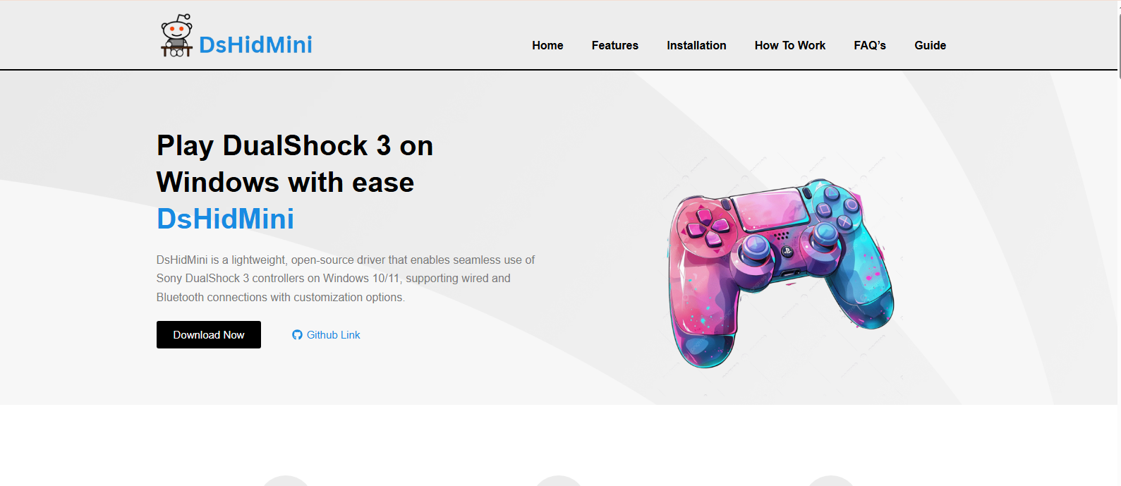Click the DsHidMini brand name in header

[x=255, y=44]
